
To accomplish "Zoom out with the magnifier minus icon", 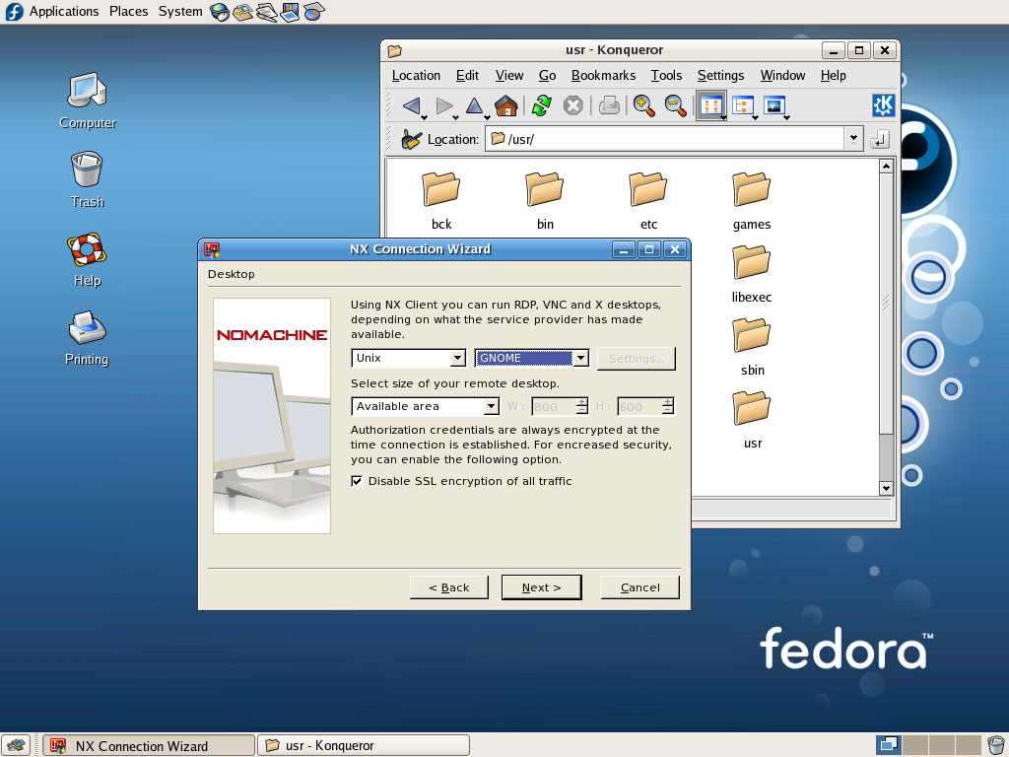I will (x=676, y=105).
